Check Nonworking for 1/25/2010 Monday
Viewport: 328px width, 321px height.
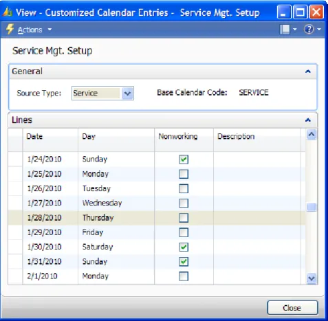pyautogui.click(x=184, y=174)
